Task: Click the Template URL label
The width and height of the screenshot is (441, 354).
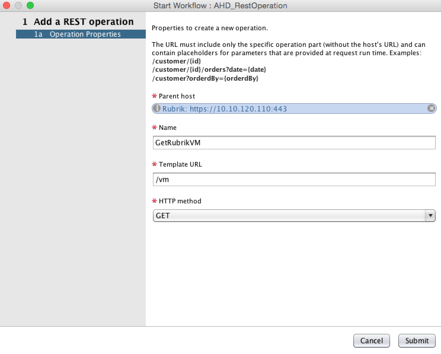Action: pyautogui.click(x=180, y=164)
